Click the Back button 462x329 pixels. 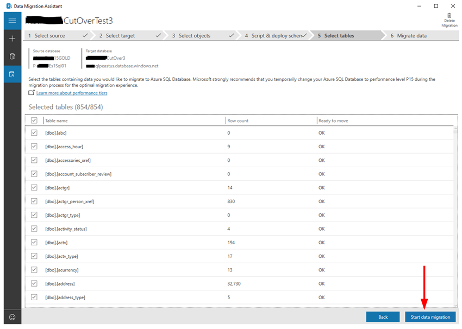tap(383, 317)
